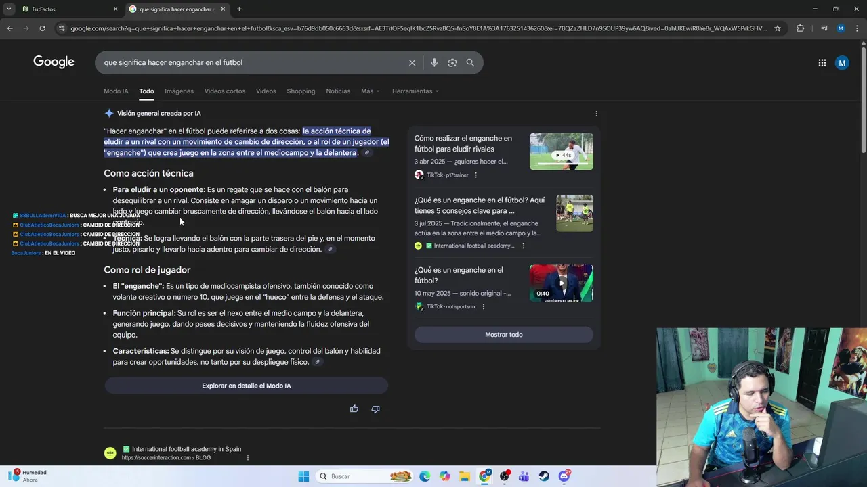
Task: Open Chrome media controls icon
Action: point(824,28)
